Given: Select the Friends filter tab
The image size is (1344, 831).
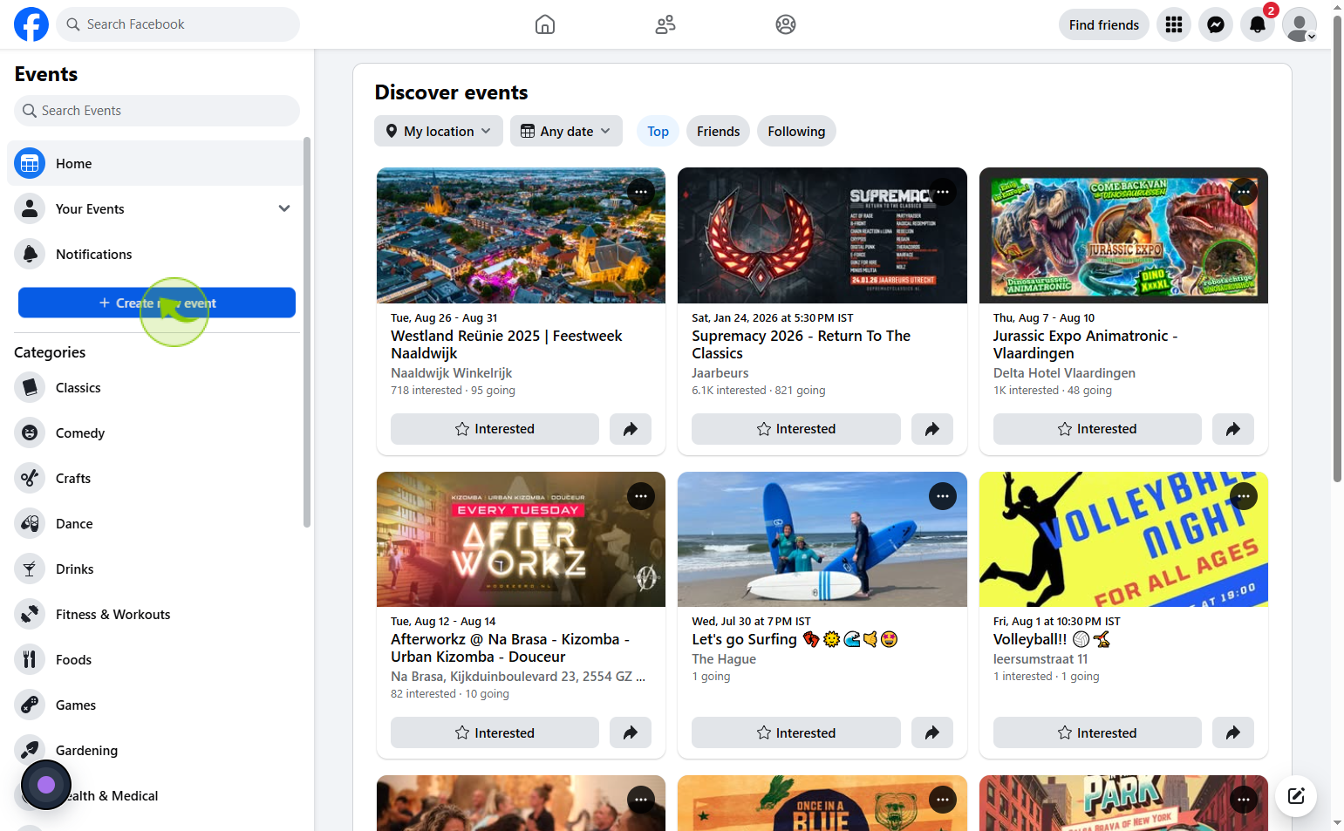Looking at the screenshot, I should point(718,131).
